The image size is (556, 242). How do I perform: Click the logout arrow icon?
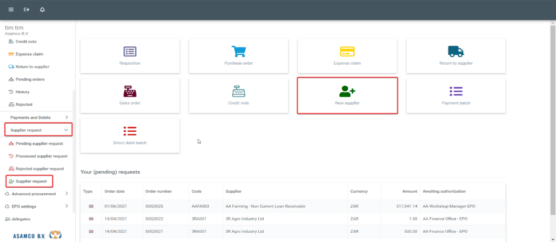pos(27,9)
